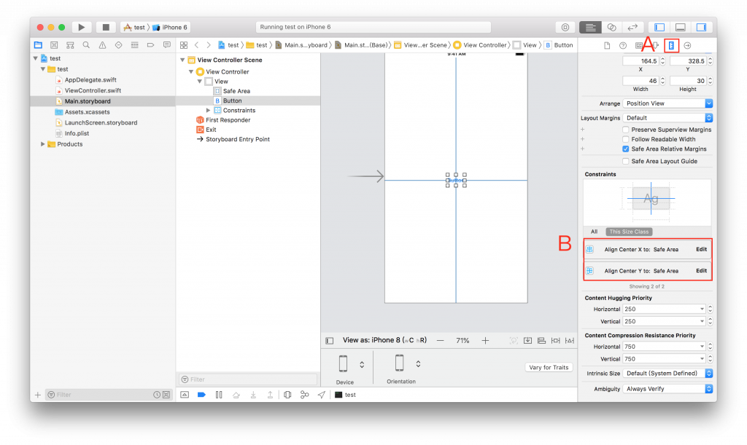The image size is (747, 445).
Task: Open Resolve Auto Layout Issues tool
Action: click(570, 340)
